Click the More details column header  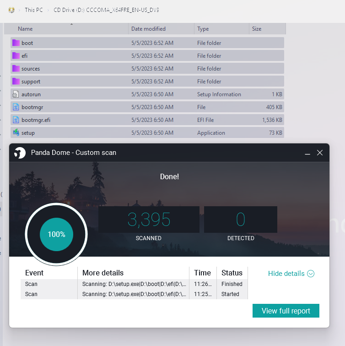103,273
